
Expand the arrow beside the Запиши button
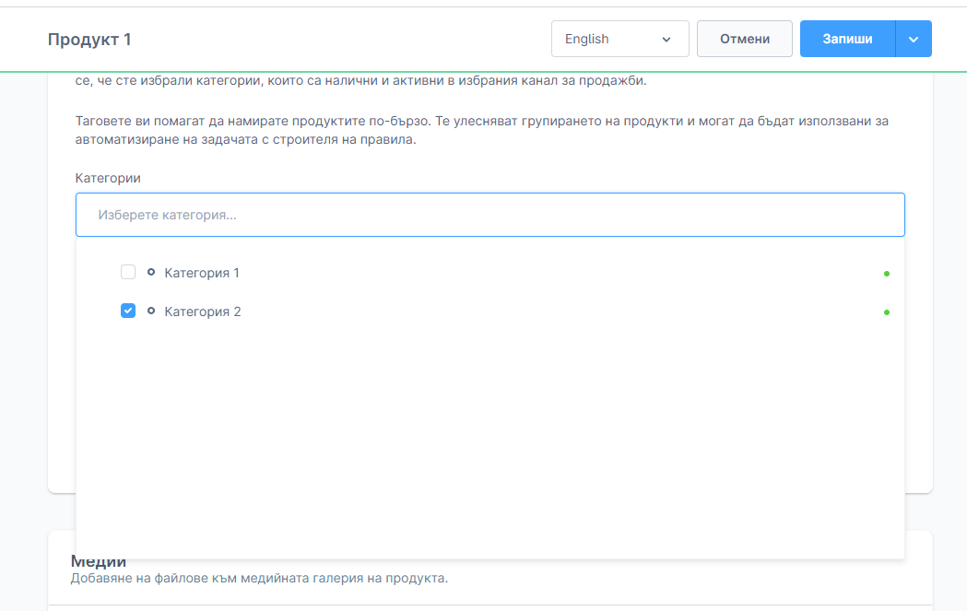point(914,40)
